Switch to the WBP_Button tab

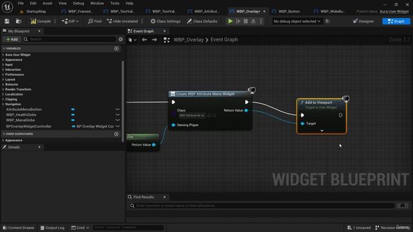[x=289, y=12]
